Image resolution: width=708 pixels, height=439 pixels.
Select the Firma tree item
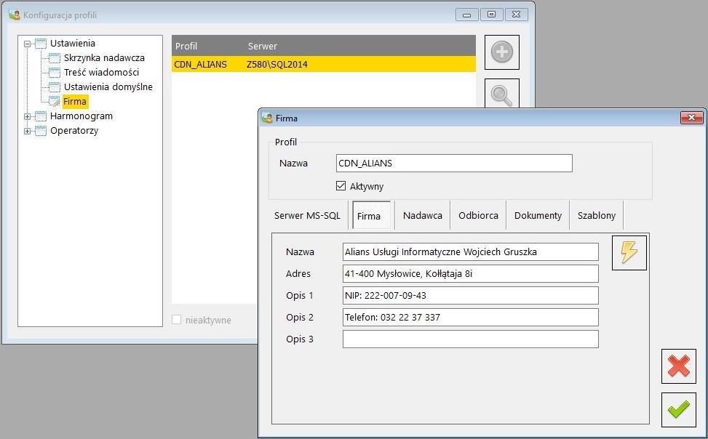[75, 102]
